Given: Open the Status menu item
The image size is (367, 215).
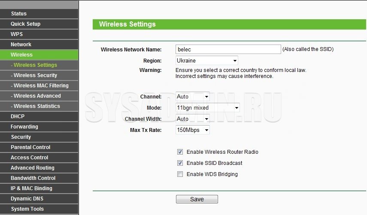Looking at the screenshot, I should tap(19, 14).
